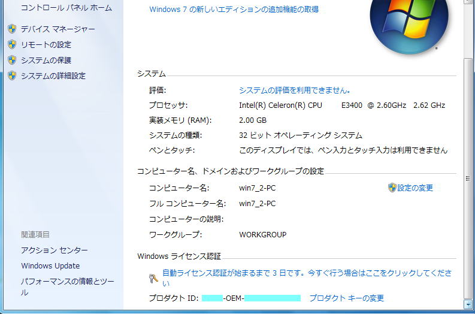Click the scrollbar down arrow
The height and width of the screenshot is (314, 475).
(468, 303)
